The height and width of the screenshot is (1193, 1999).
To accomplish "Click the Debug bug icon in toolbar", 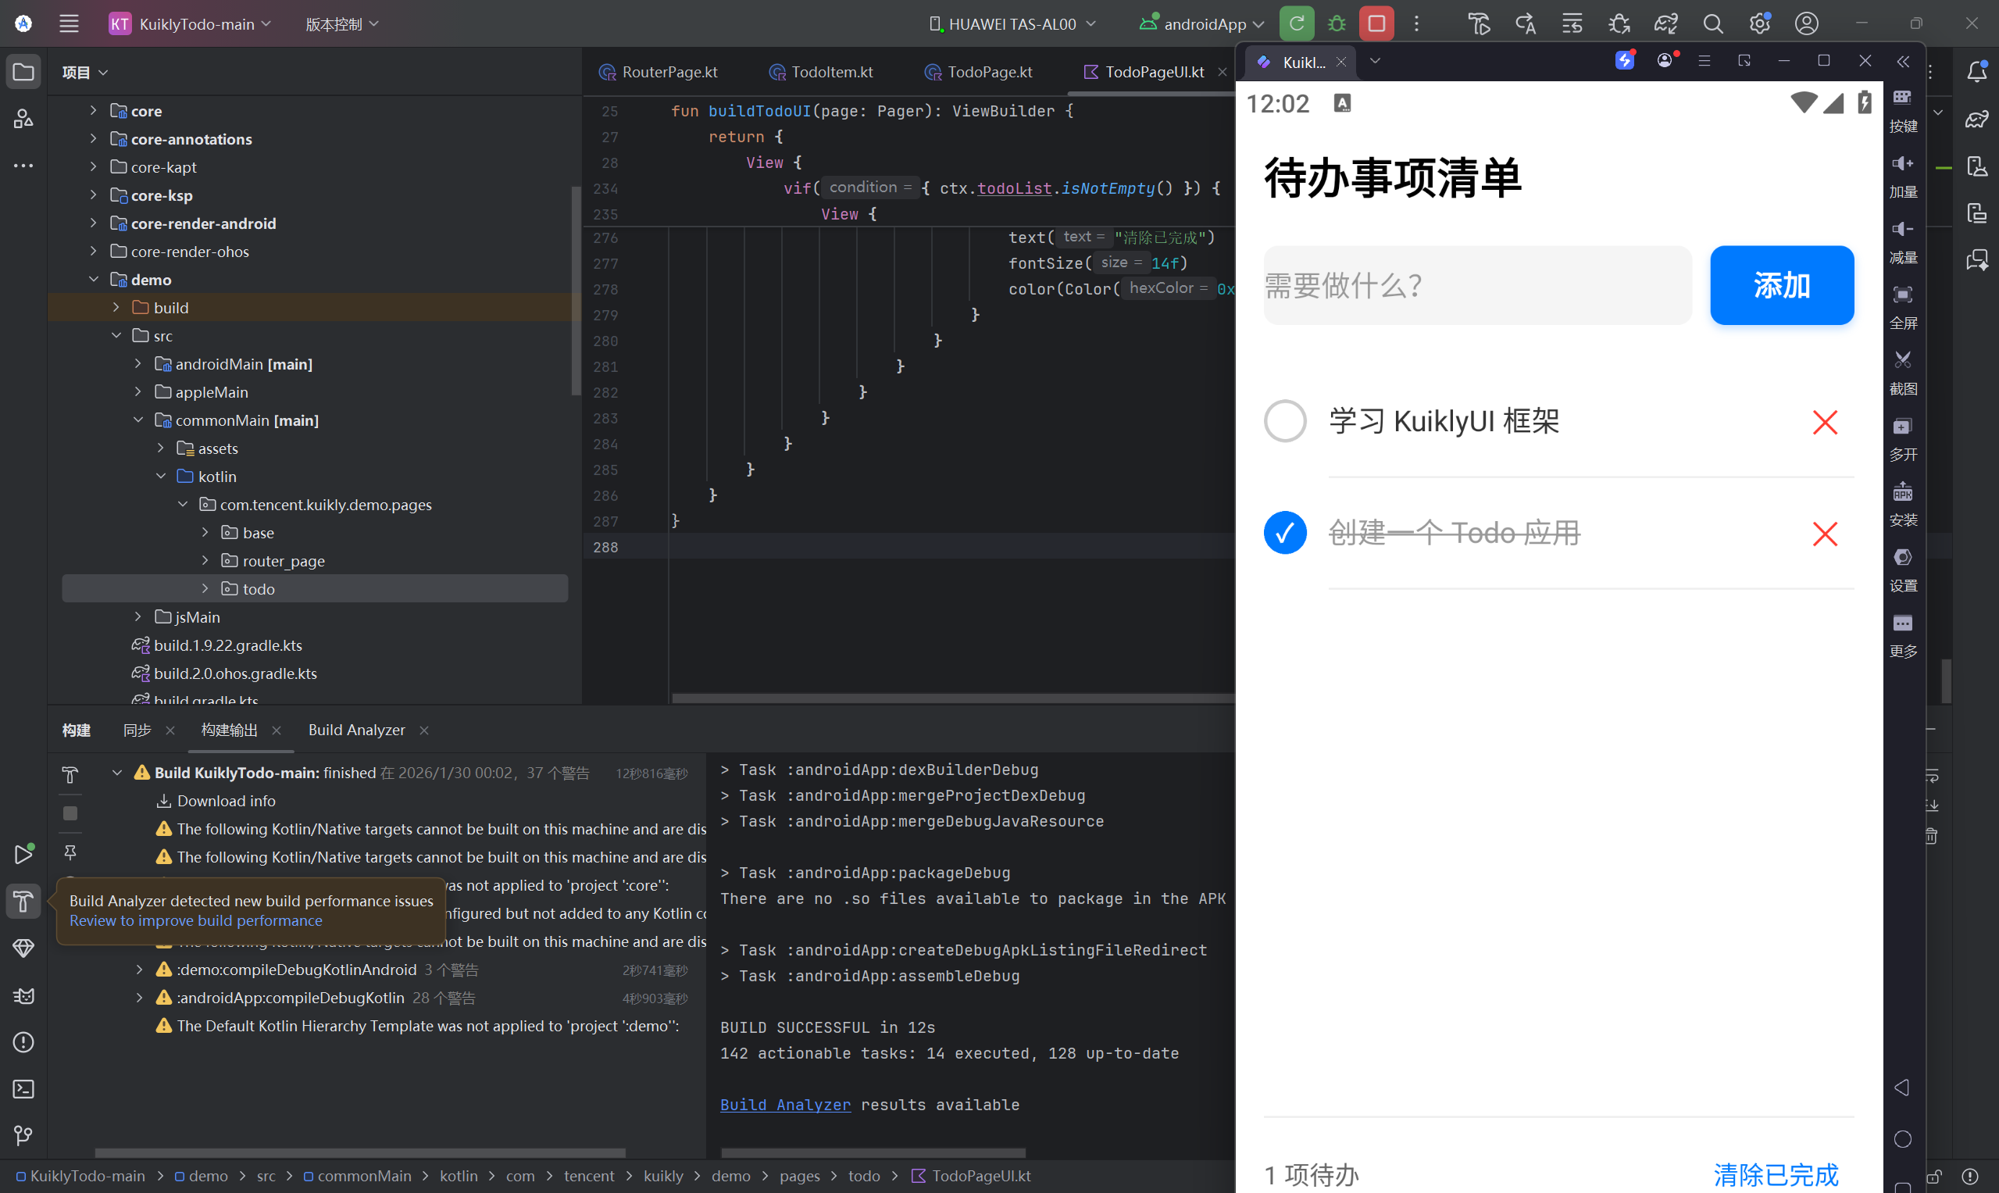I will [1337, 23].
